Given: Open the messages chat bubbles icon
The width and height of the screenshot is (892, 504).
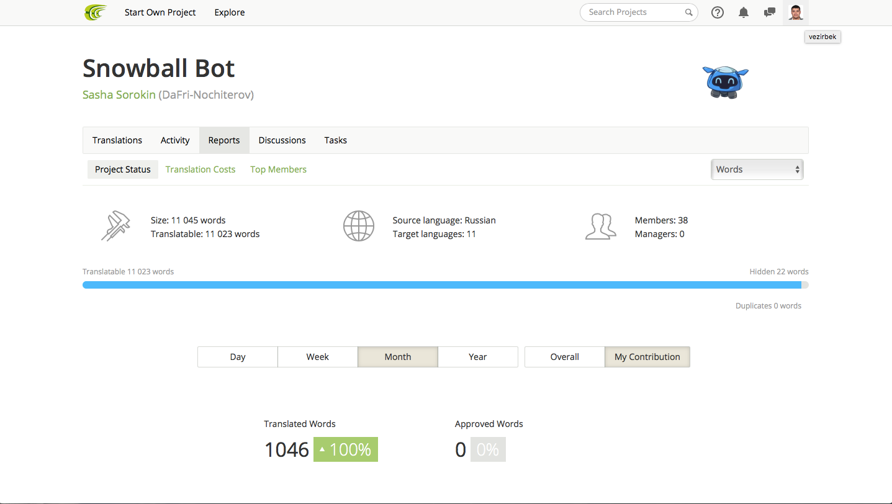Looking at the screenshot, I should 770,12.
